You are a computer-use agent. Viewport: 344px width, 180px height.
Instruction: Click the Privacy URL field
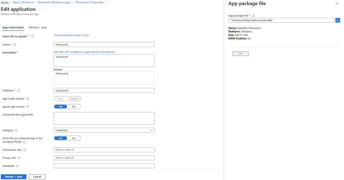coord(104,158)
